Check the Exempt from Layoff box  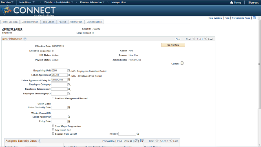tap(53, 134)
